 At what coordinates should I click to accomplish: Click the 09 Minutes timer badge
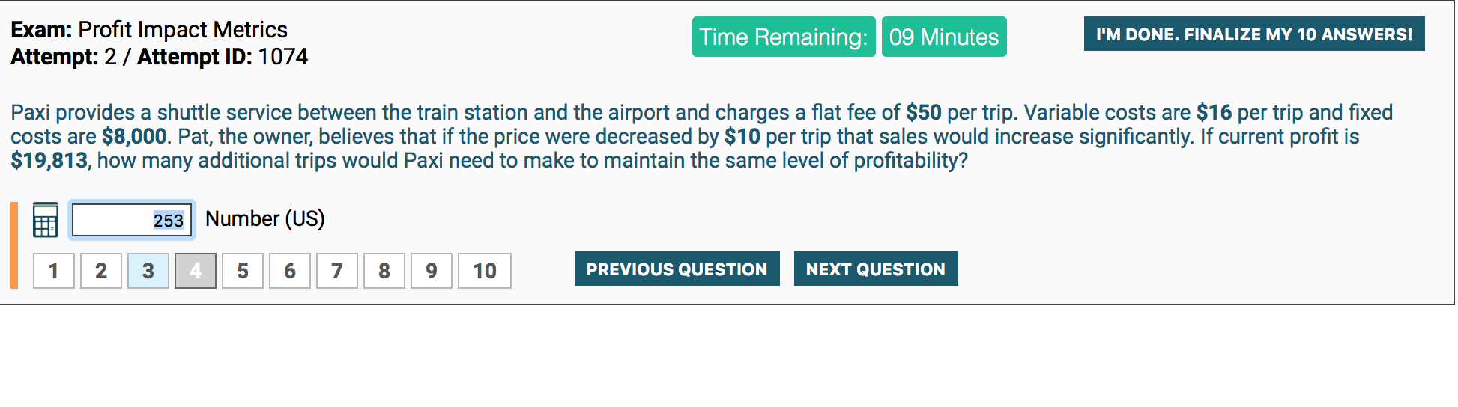[x=943, y=37]
